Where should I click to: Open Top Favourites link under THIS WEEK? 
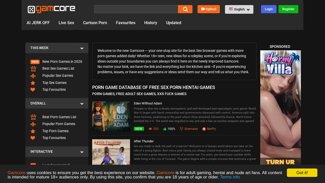point(54,89)
